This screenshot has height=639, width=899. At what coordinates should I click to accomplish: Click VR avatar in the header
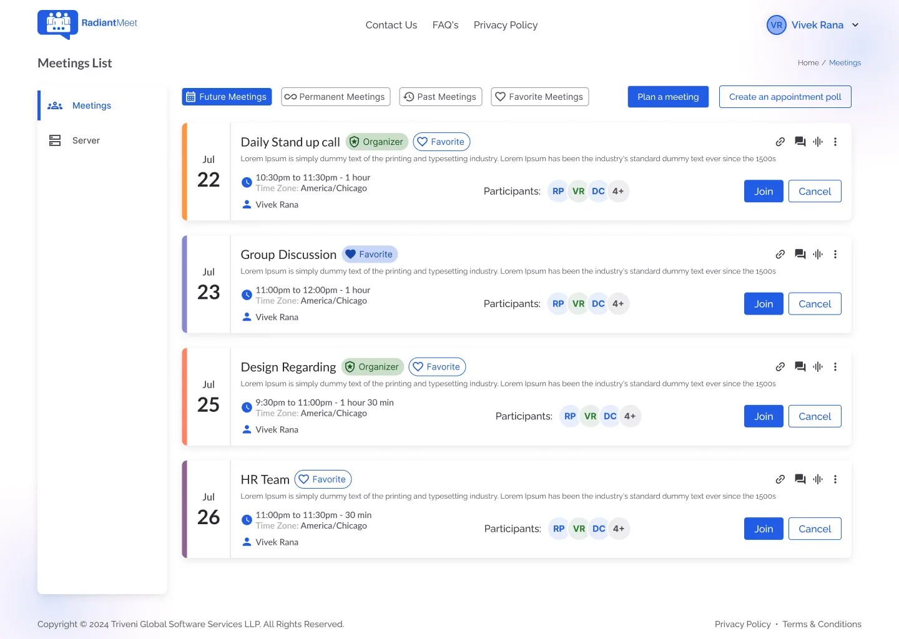777,25
